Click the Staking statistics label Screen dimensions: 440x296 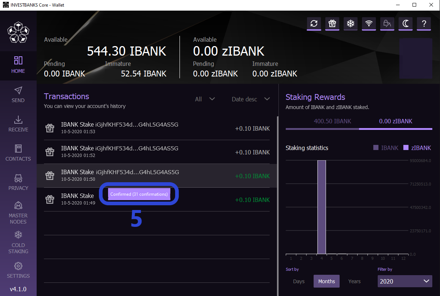point(307,148)
